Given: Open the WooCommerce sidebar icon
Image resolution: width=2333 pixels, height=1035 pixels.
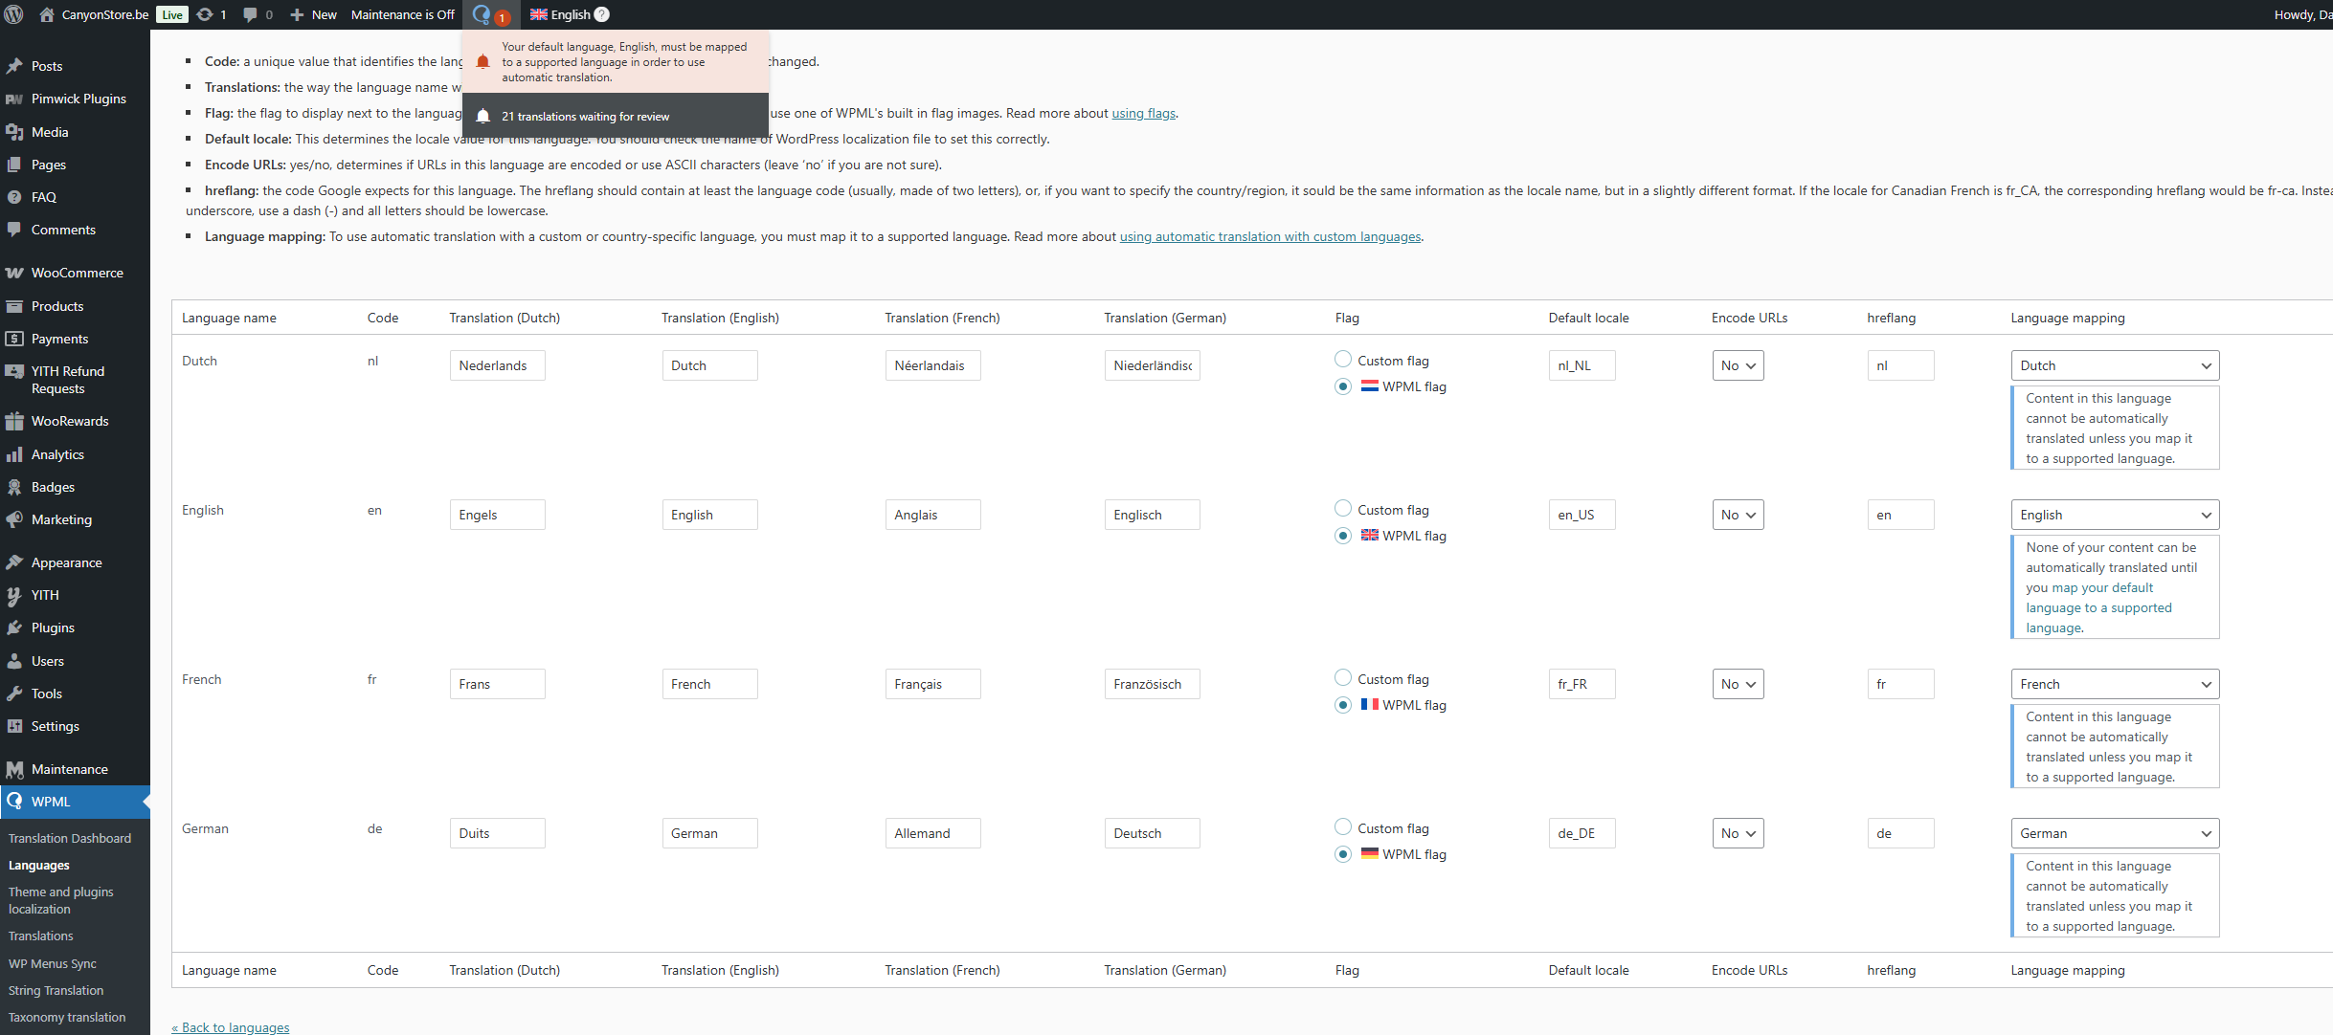Looking at the screenshot, I should pos(14,273).
